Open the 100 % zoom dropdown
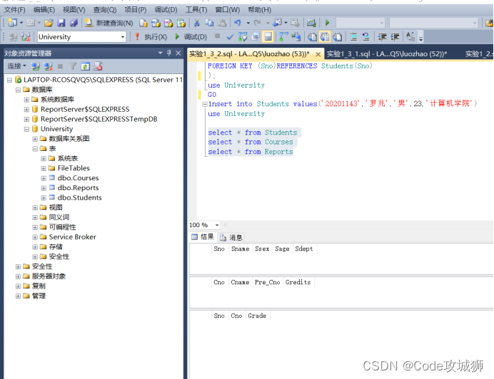 tap(217, 225)
